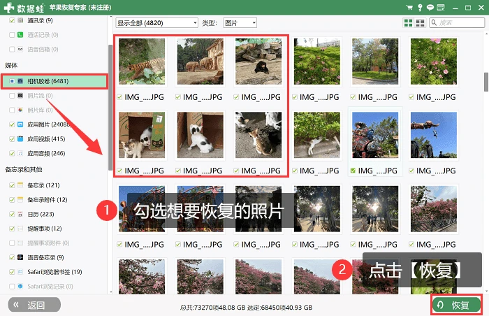Click the sidebar scroll down arrow
Image resolution: width=489 pixels, height=316 pixels.
[110, 292]
